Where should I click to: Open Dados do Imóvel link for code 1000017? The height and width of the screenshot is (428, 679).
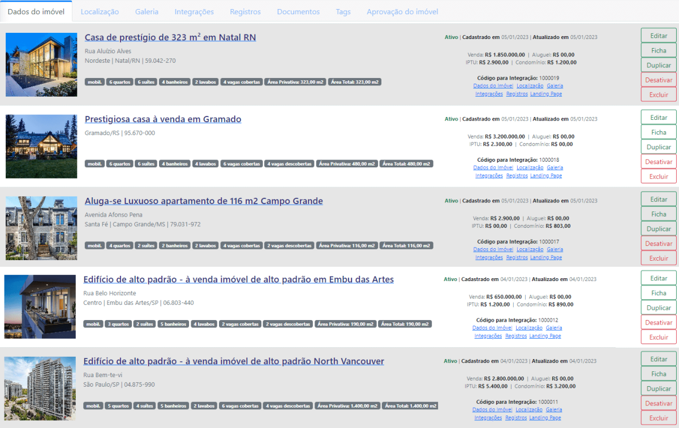pyautogui.click(x=493, y=249)
